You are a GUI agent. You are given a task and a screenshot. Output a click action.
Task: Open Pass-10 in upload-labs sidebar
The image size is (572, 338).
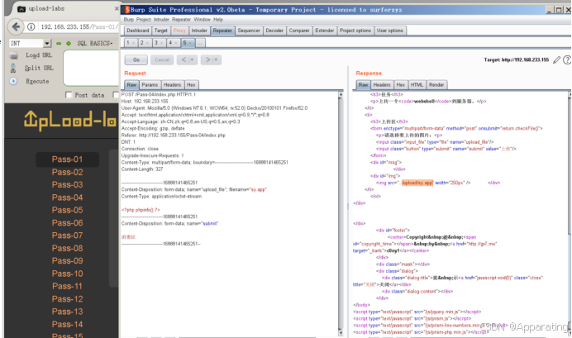[67, 274]
